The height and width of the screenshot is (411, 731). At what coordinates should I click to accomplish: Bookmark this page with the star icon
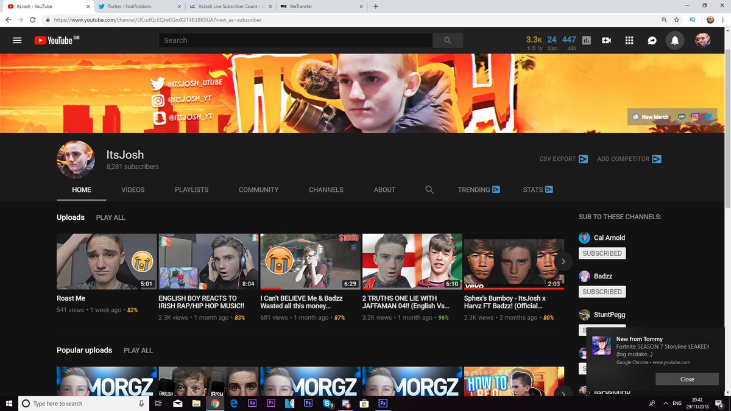click(677, 19)
